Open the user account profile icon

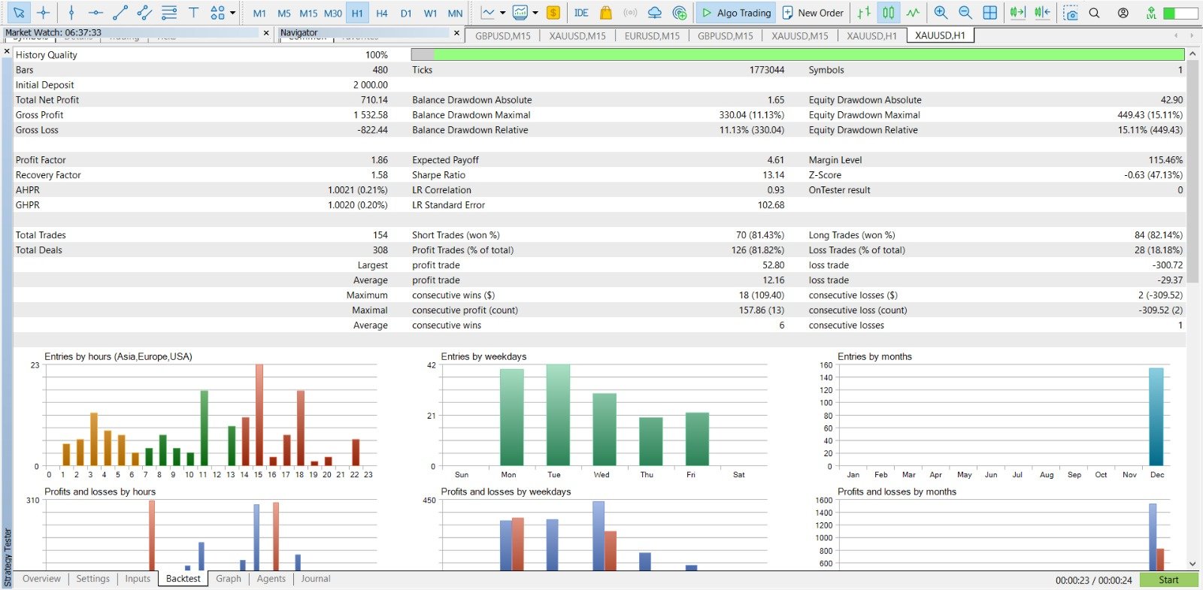[x=1123, y=13]
